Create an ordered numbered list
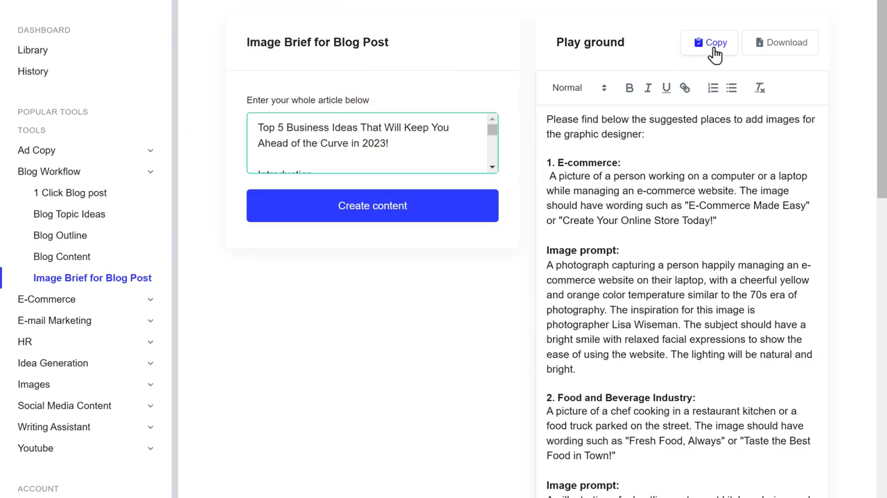The height and width of the screenshot is (498, 887). (x=713, y=88)
